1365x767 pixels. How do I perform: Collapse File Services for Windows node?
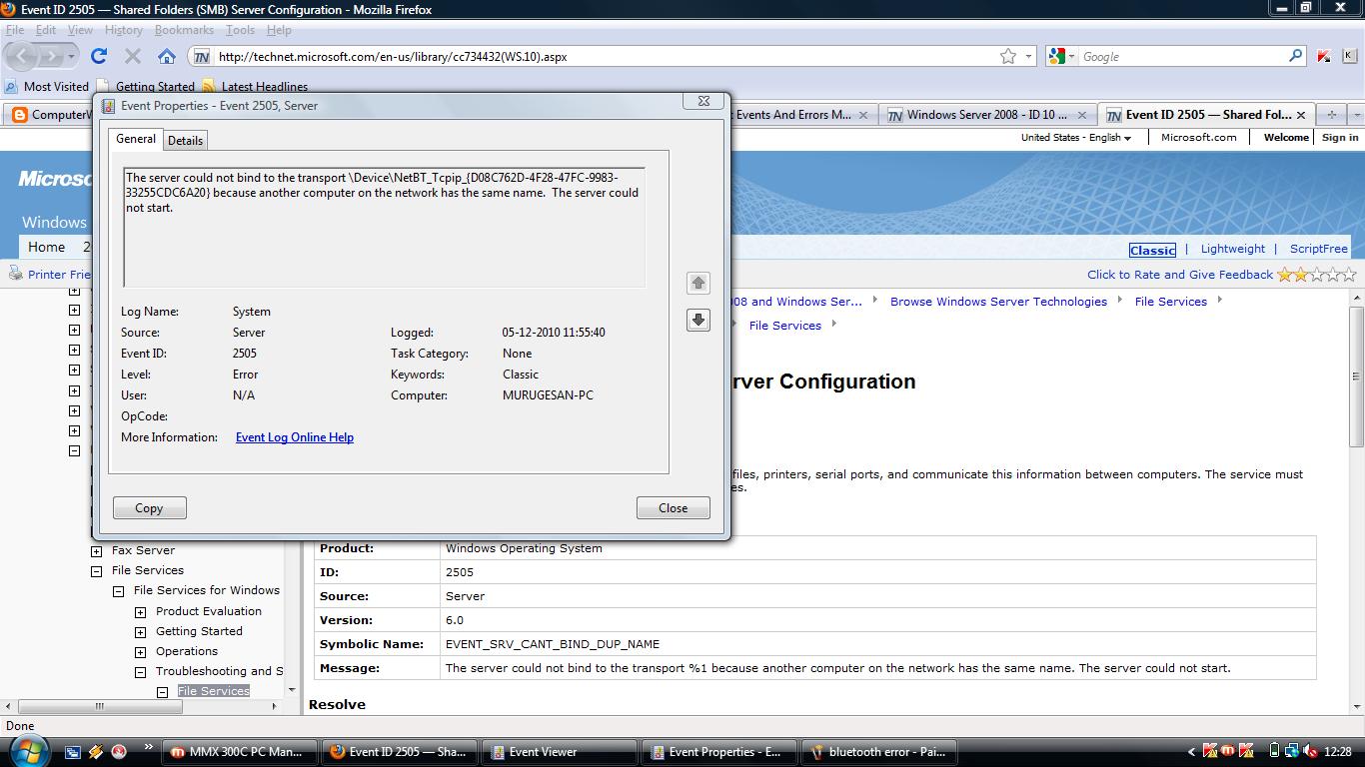point(119,591)
